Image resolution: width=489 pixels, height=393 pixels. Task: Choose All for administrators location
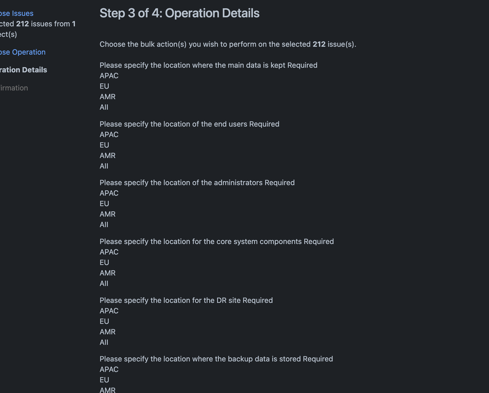point(104,224)
